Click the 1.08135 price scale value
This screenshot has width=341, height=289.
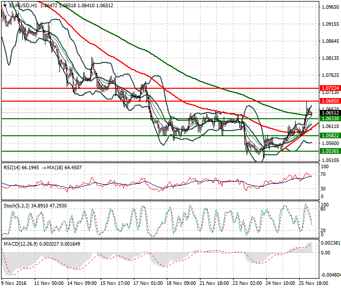330,58
